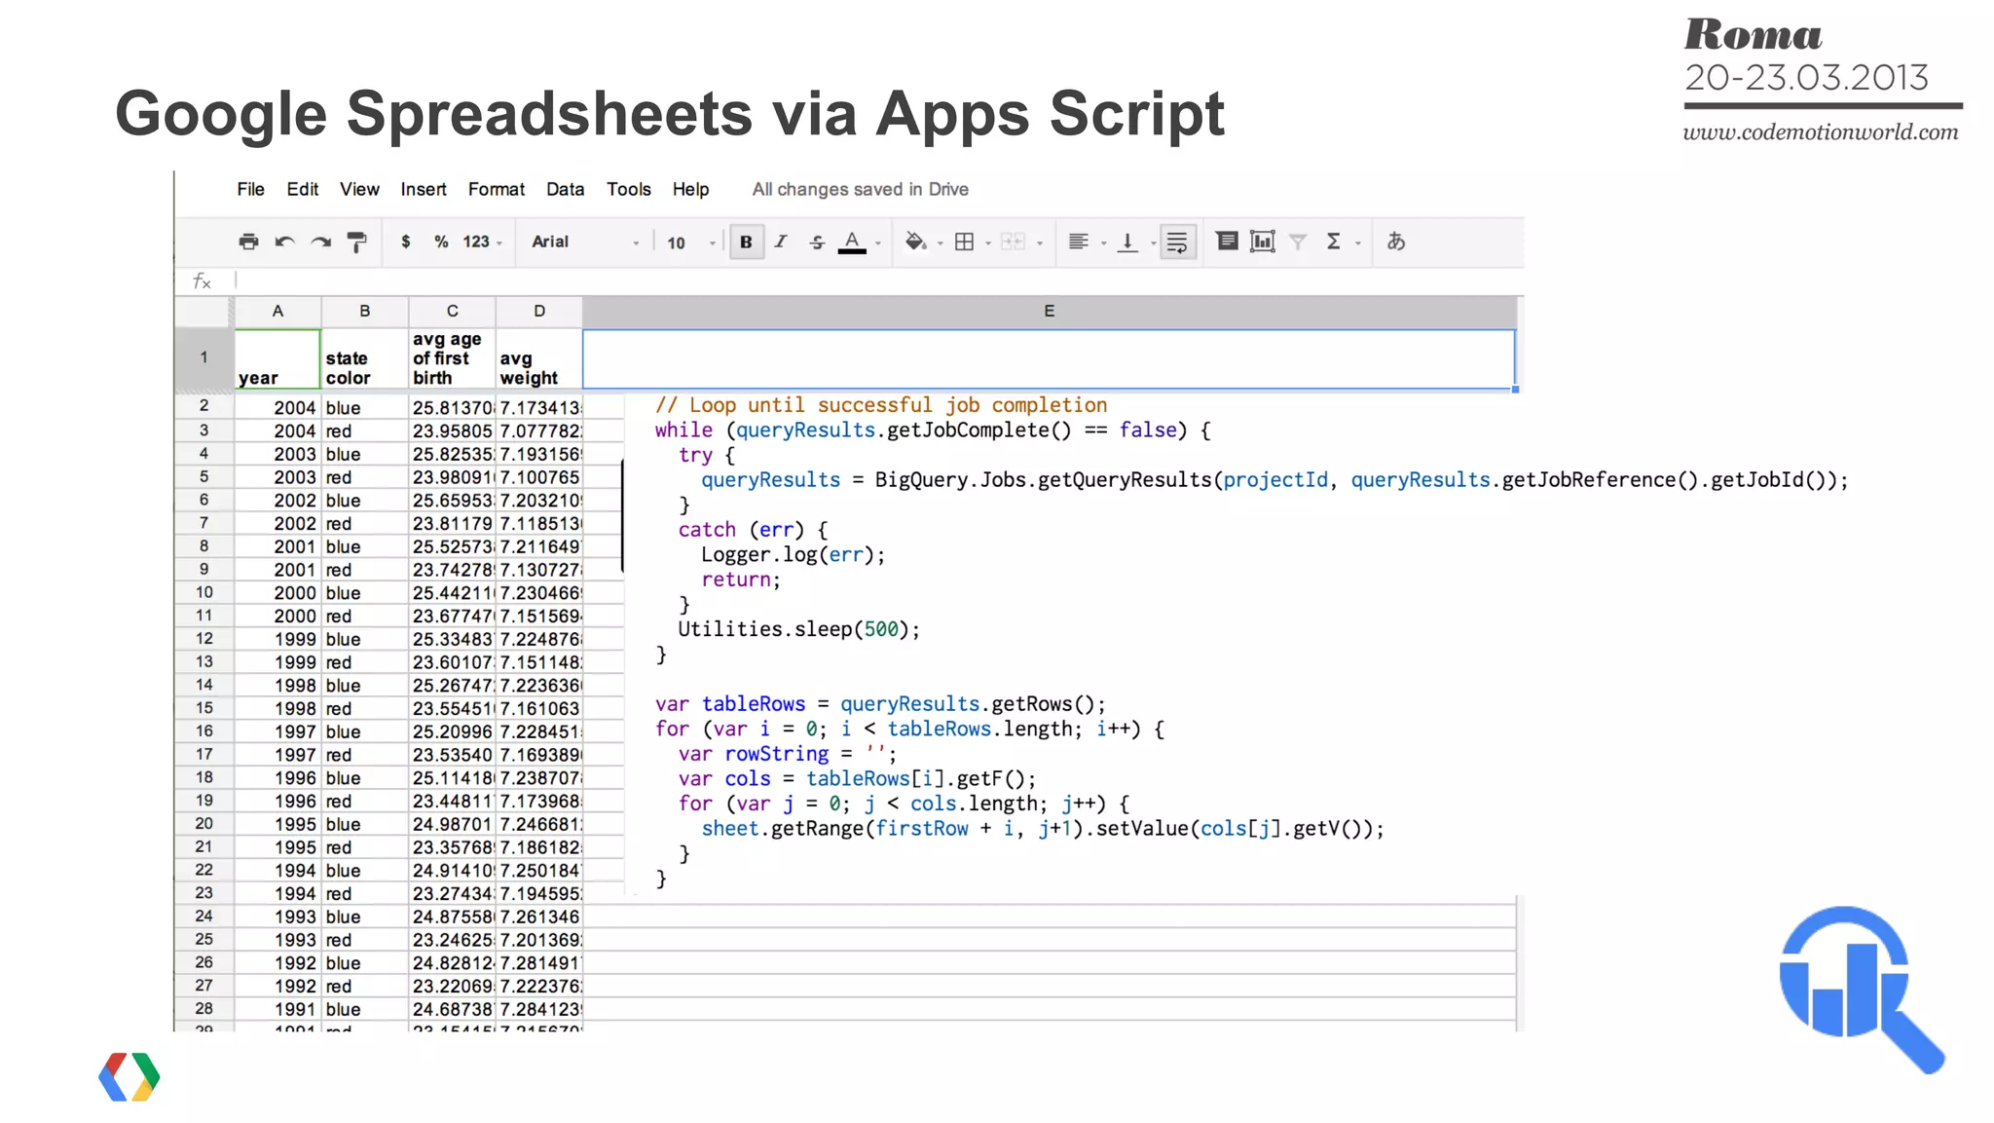
Task: Select column C header
Action: coord(452,312)
